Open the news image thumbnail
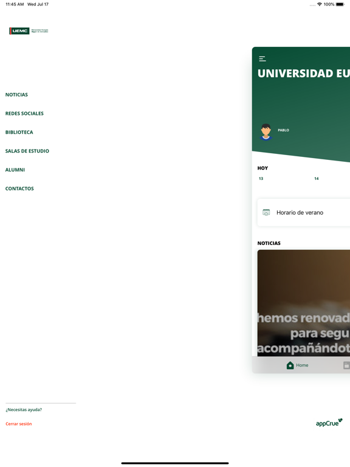350x467 pixels. [x=304, y=303]
